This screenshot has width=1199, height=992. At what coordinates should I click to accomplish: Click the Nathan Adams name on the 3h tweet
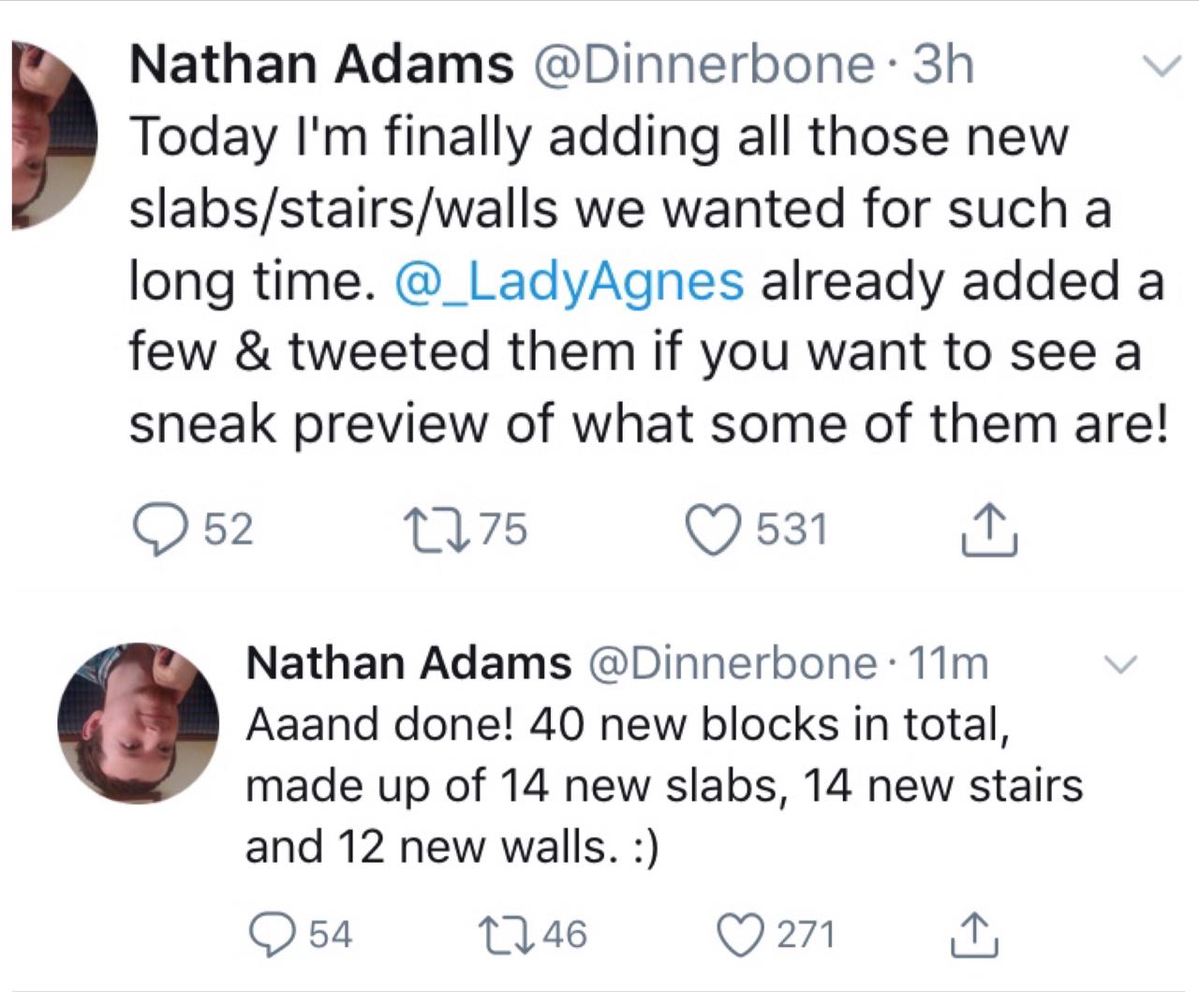coord(321,65)
